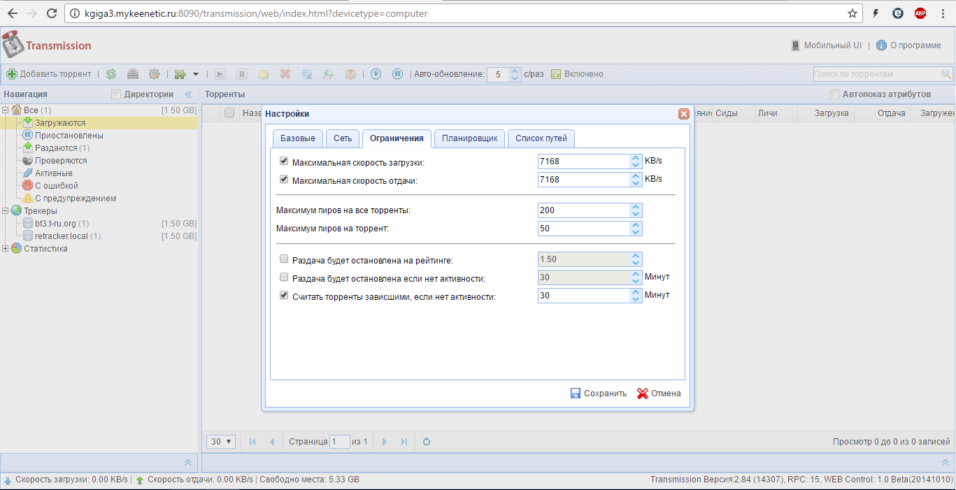
Task: Uncheck the maximum download speed checkbox
Action: pos(284,161)
